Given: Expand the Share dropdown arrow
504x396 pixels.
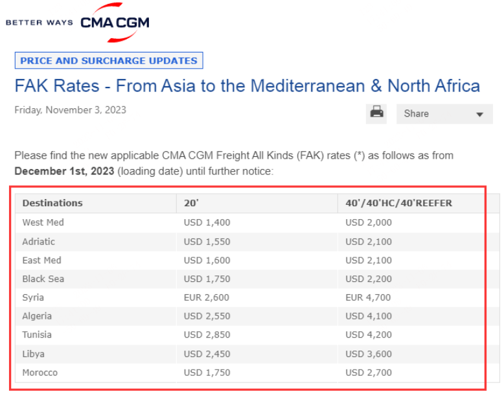Looking at the screenshot, I should [x=479, y=115].
